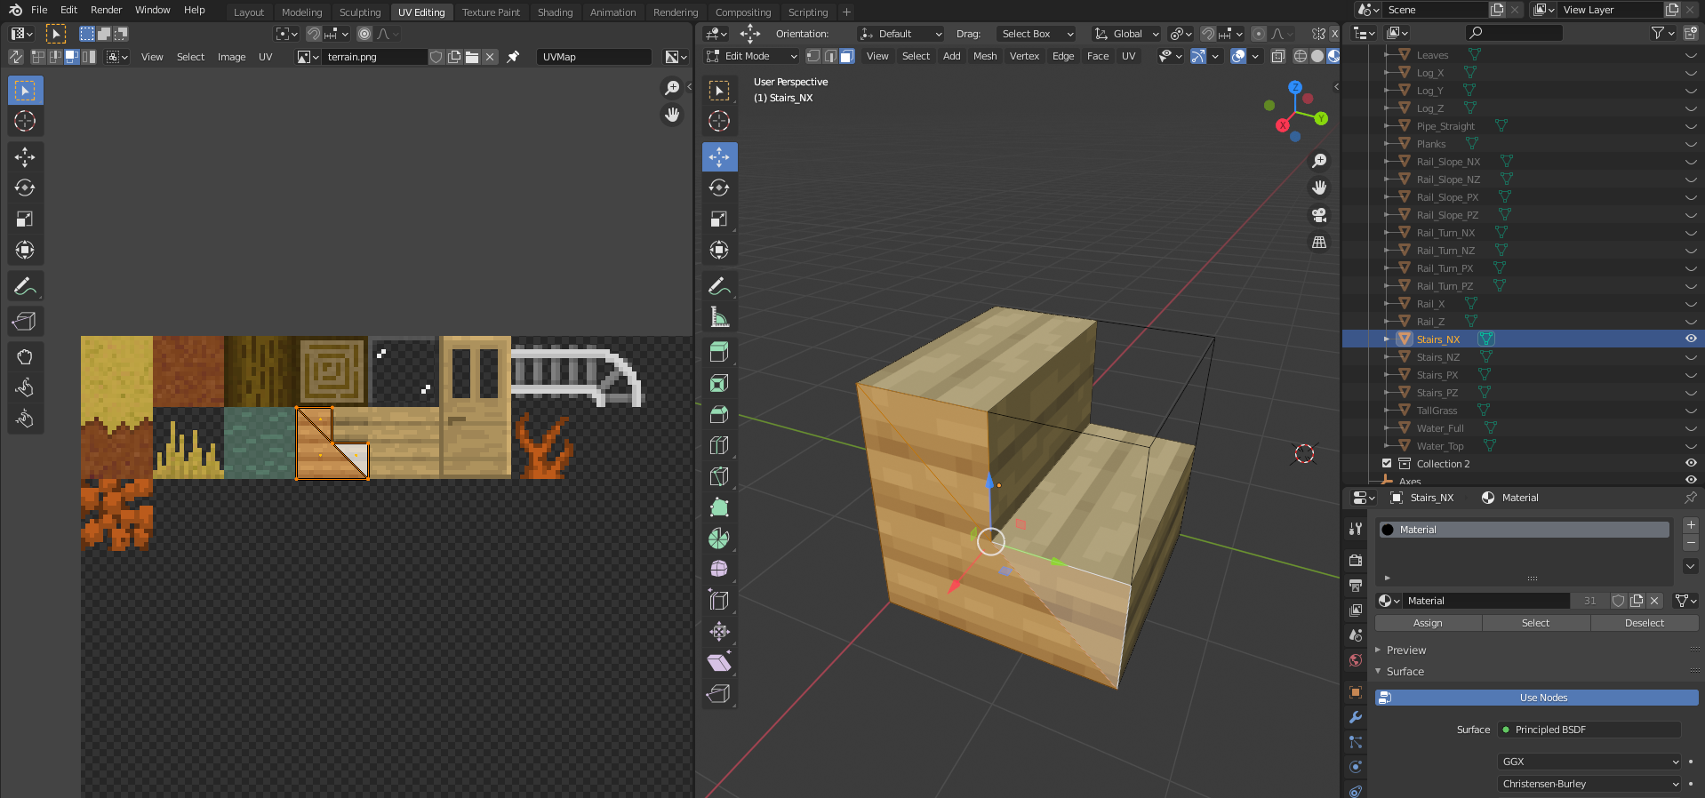The height and width of the screenshot is (798, 1705).
Task: Remove material slot with minus button
Action: (1691, 542)
